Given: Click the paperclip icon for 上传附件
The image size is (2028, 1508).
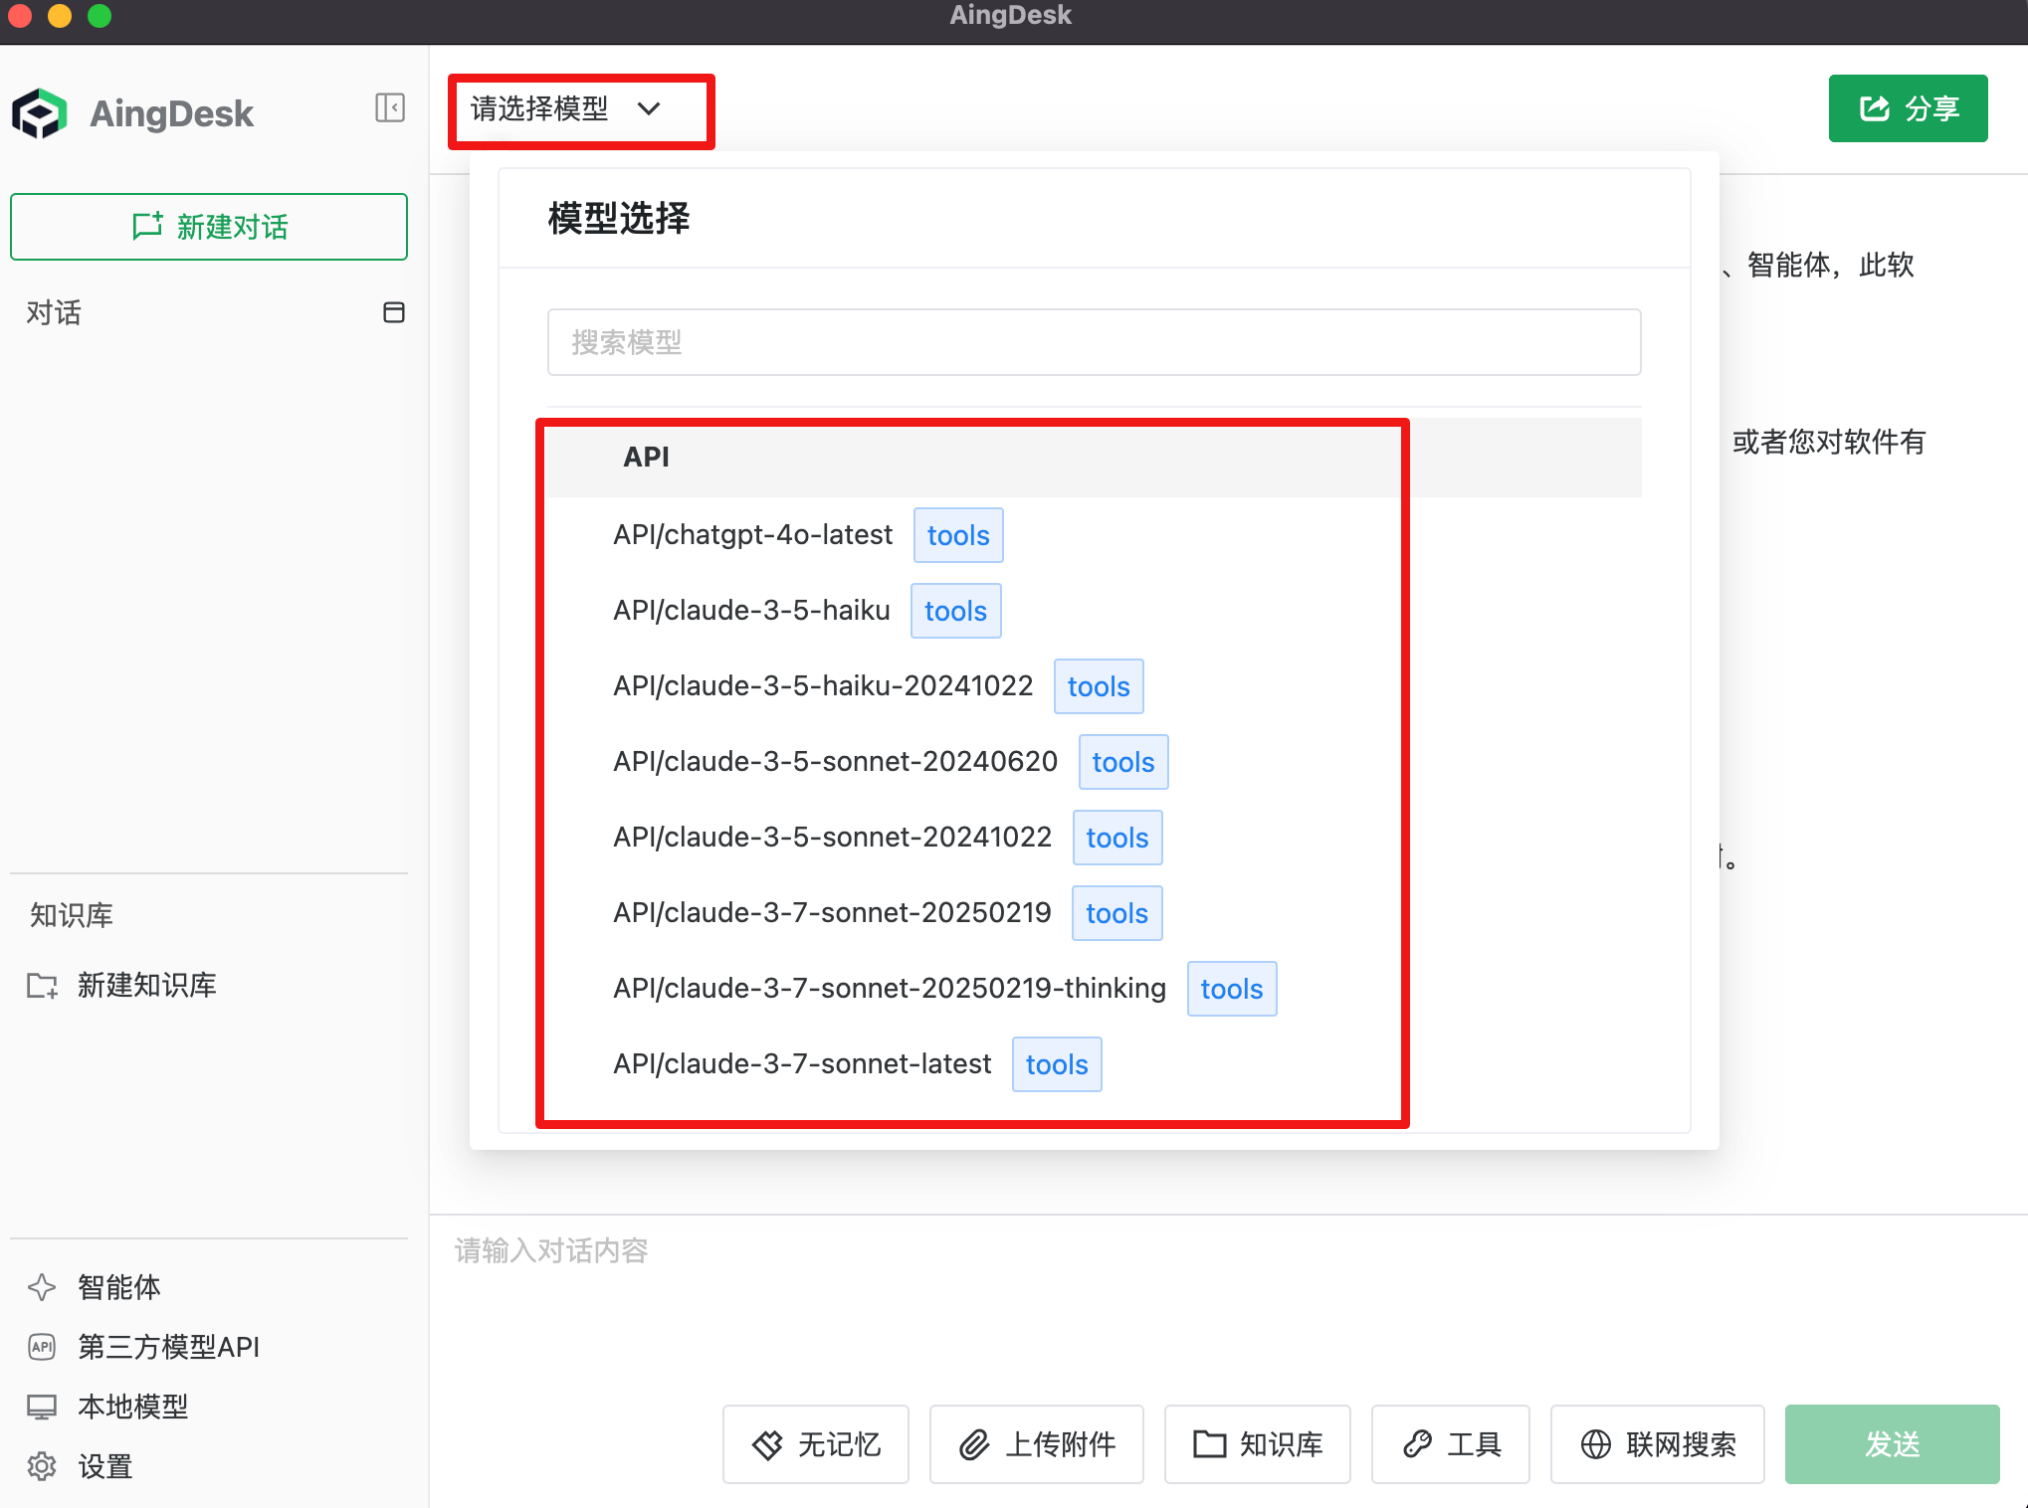Looking at the screenshot, I should point(974,1444).
